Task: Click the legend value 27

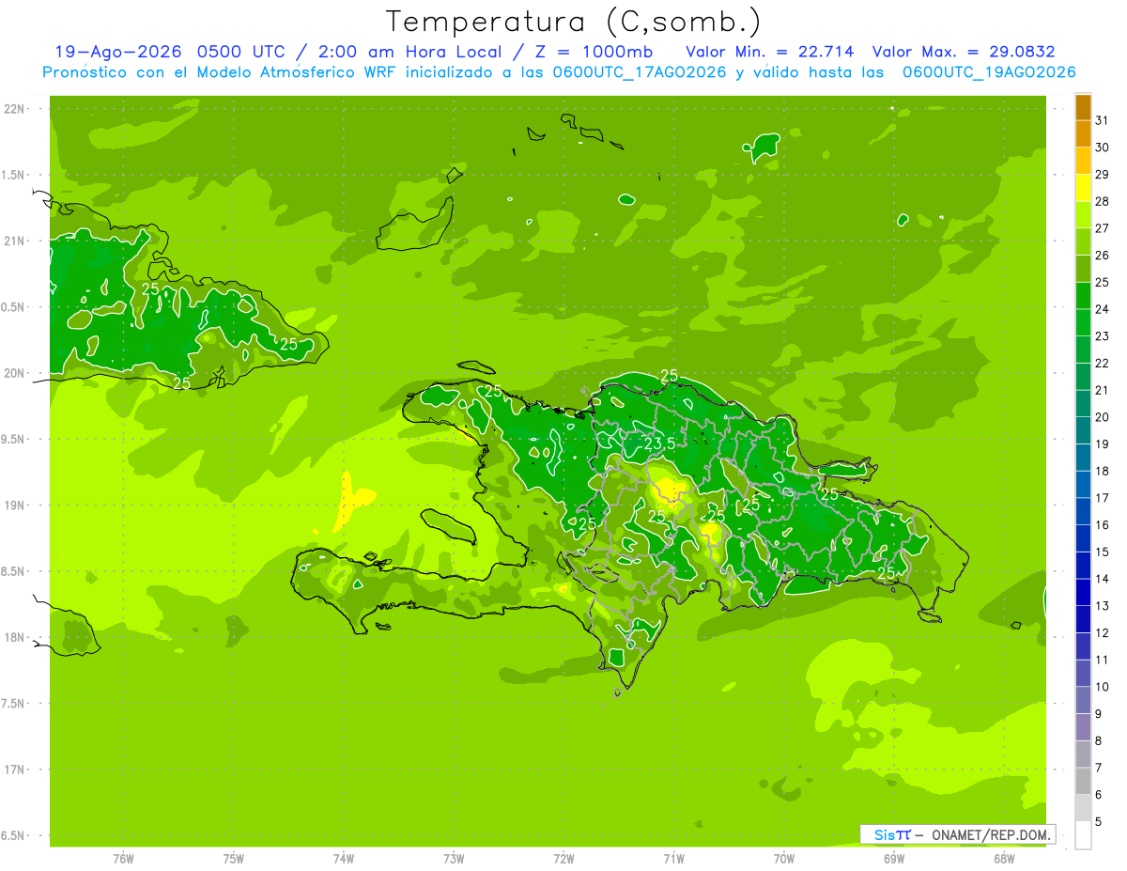Action: click(1103, 228)
